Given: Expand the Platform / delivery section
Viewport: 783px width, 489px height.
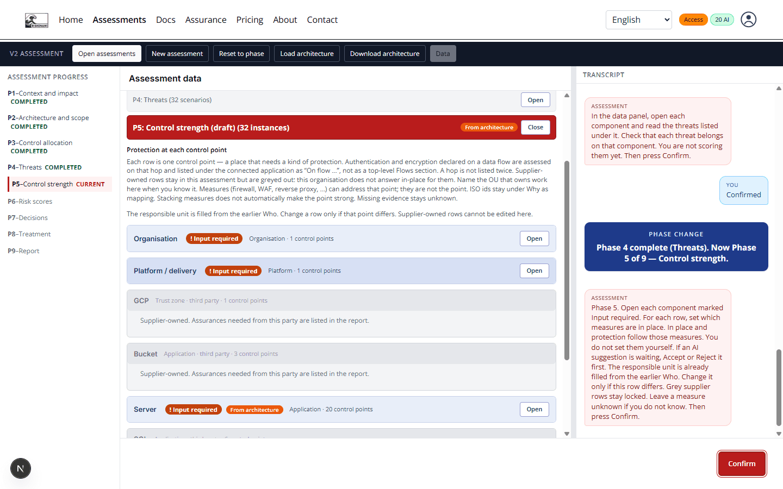Looking at the screenshot, I should point(534,271).
